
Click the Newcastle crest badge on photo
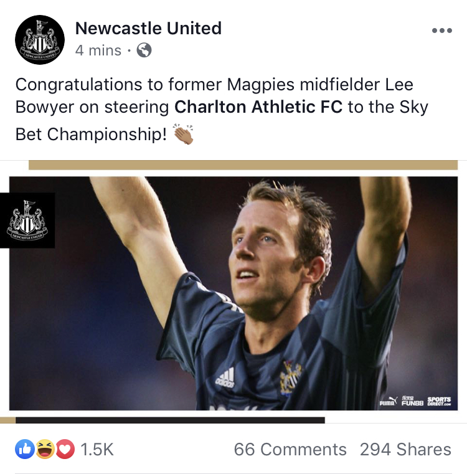(x=27, y=220)
